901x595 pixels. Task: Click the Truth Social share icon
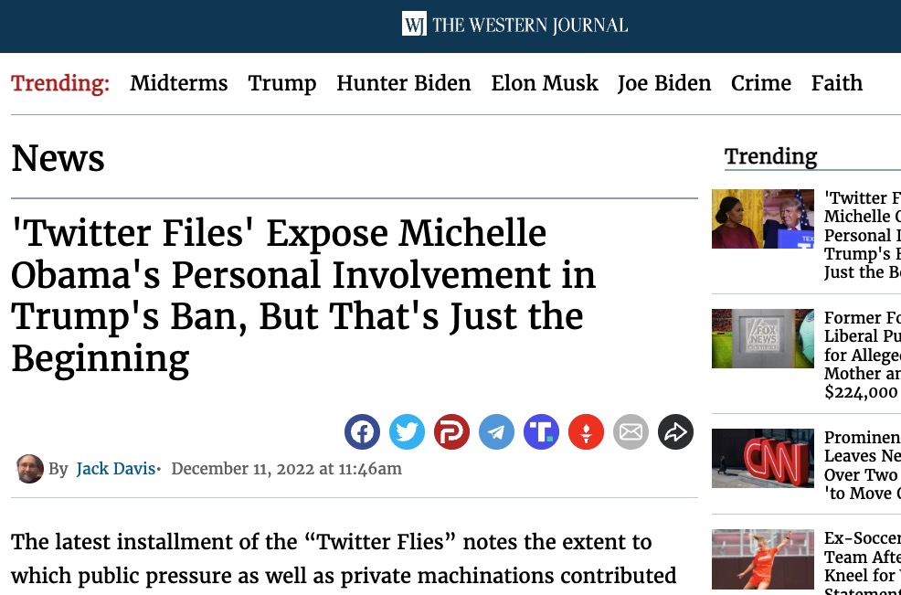(541, 431)
